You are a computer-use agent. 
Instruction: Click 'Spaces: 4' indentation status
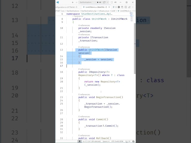pyautogui.click(x=106, y=141)
